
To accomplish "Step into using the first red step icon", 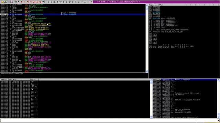I will [x=28, y=2].
